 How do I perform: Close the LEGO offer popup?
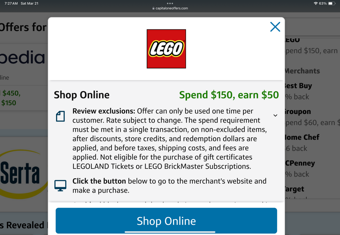click(275, 27)
